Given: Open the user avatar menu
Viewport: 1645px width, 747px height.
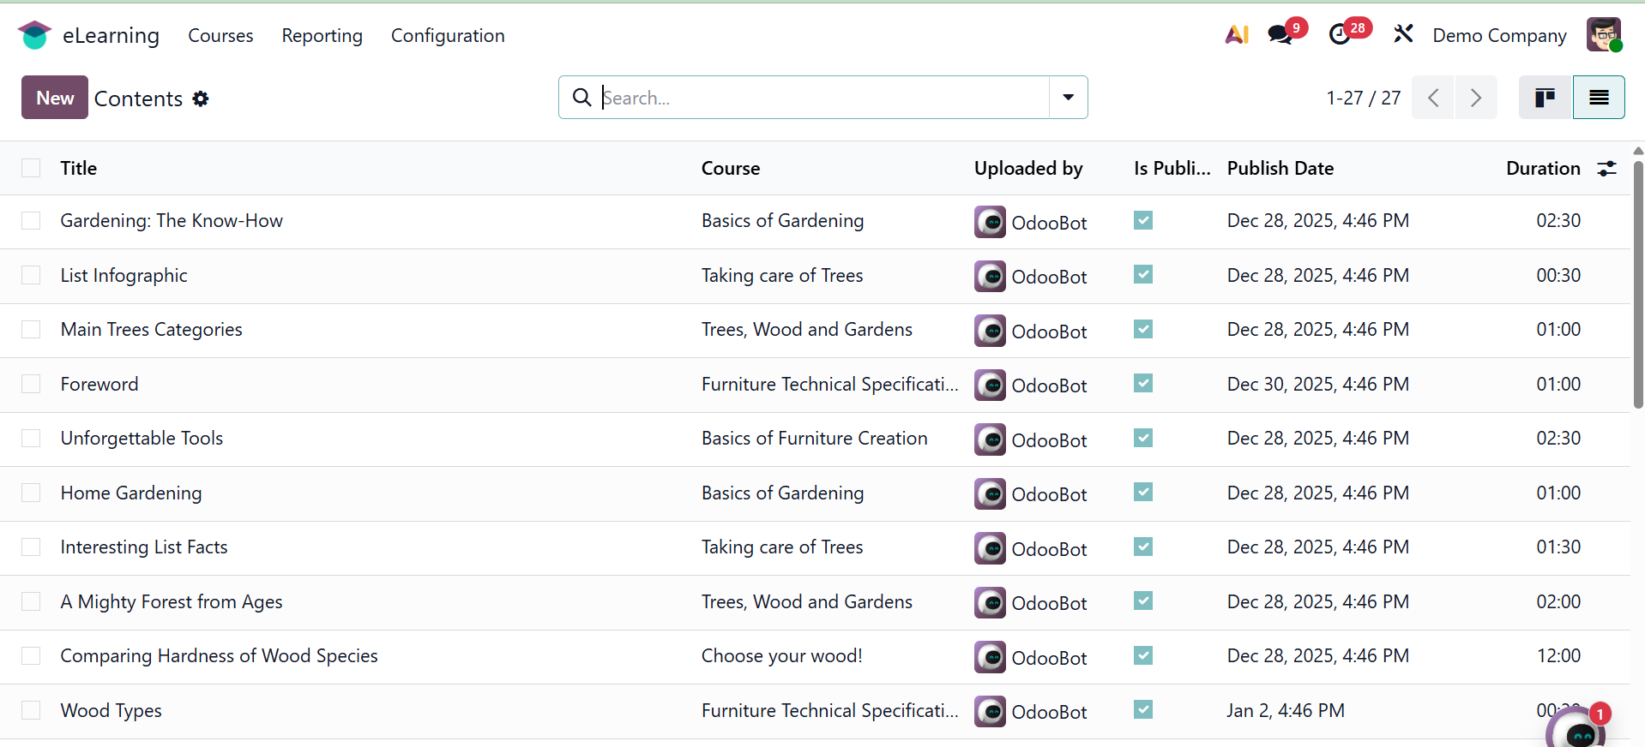Looking at the screenshot, I should (x=1603, y=35).
